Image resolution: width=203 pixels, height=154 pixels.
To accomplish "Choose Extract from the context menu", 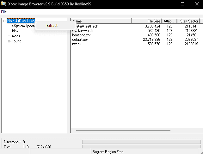I will pos(52,26).
